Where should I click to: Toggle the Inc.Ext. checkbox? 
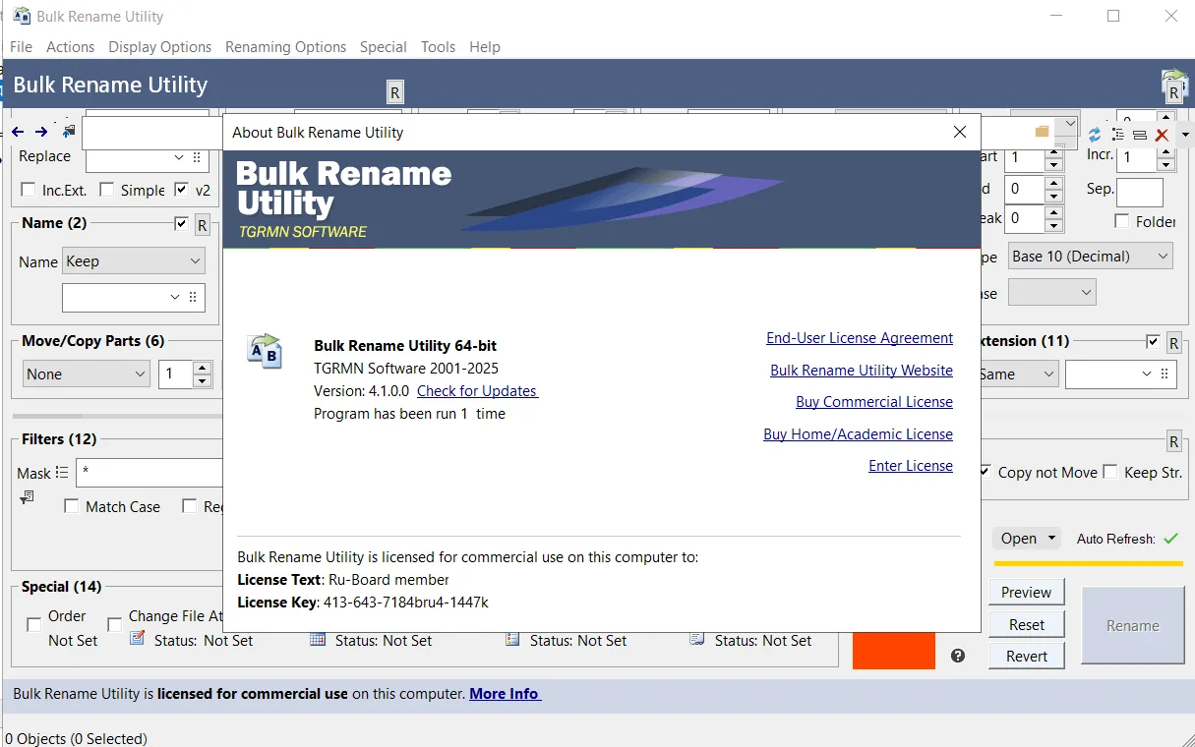29,190
